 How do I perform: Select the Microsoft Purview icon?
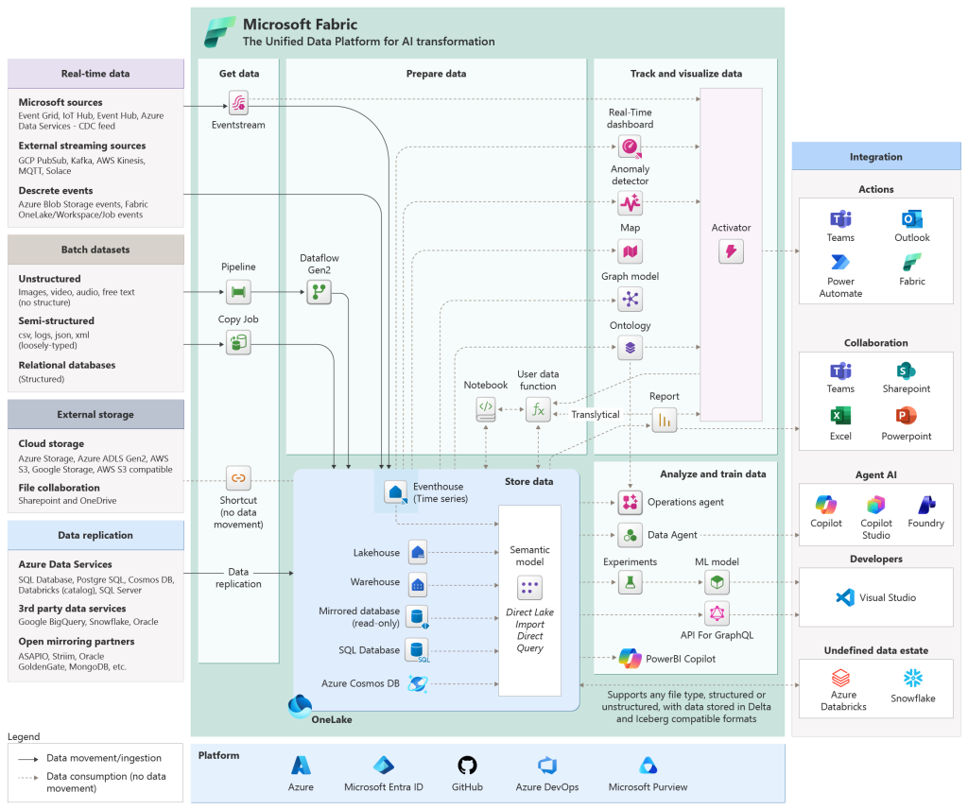coord(647,766)
